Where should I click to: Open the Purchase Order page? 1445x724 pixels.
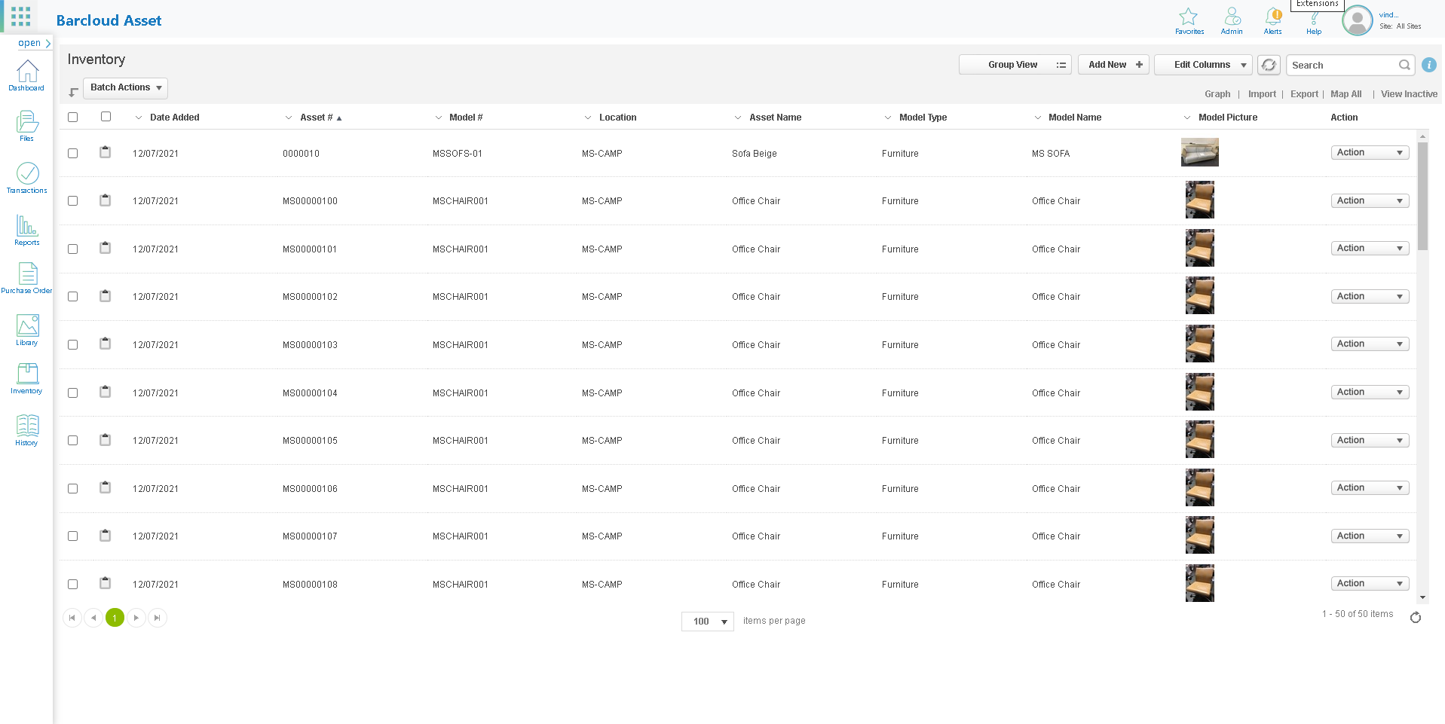click(27, 278)
